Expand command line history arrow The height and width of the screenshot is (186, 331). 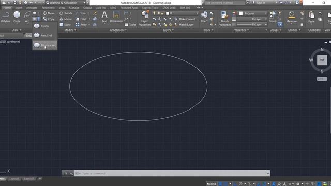coord(268,174)
